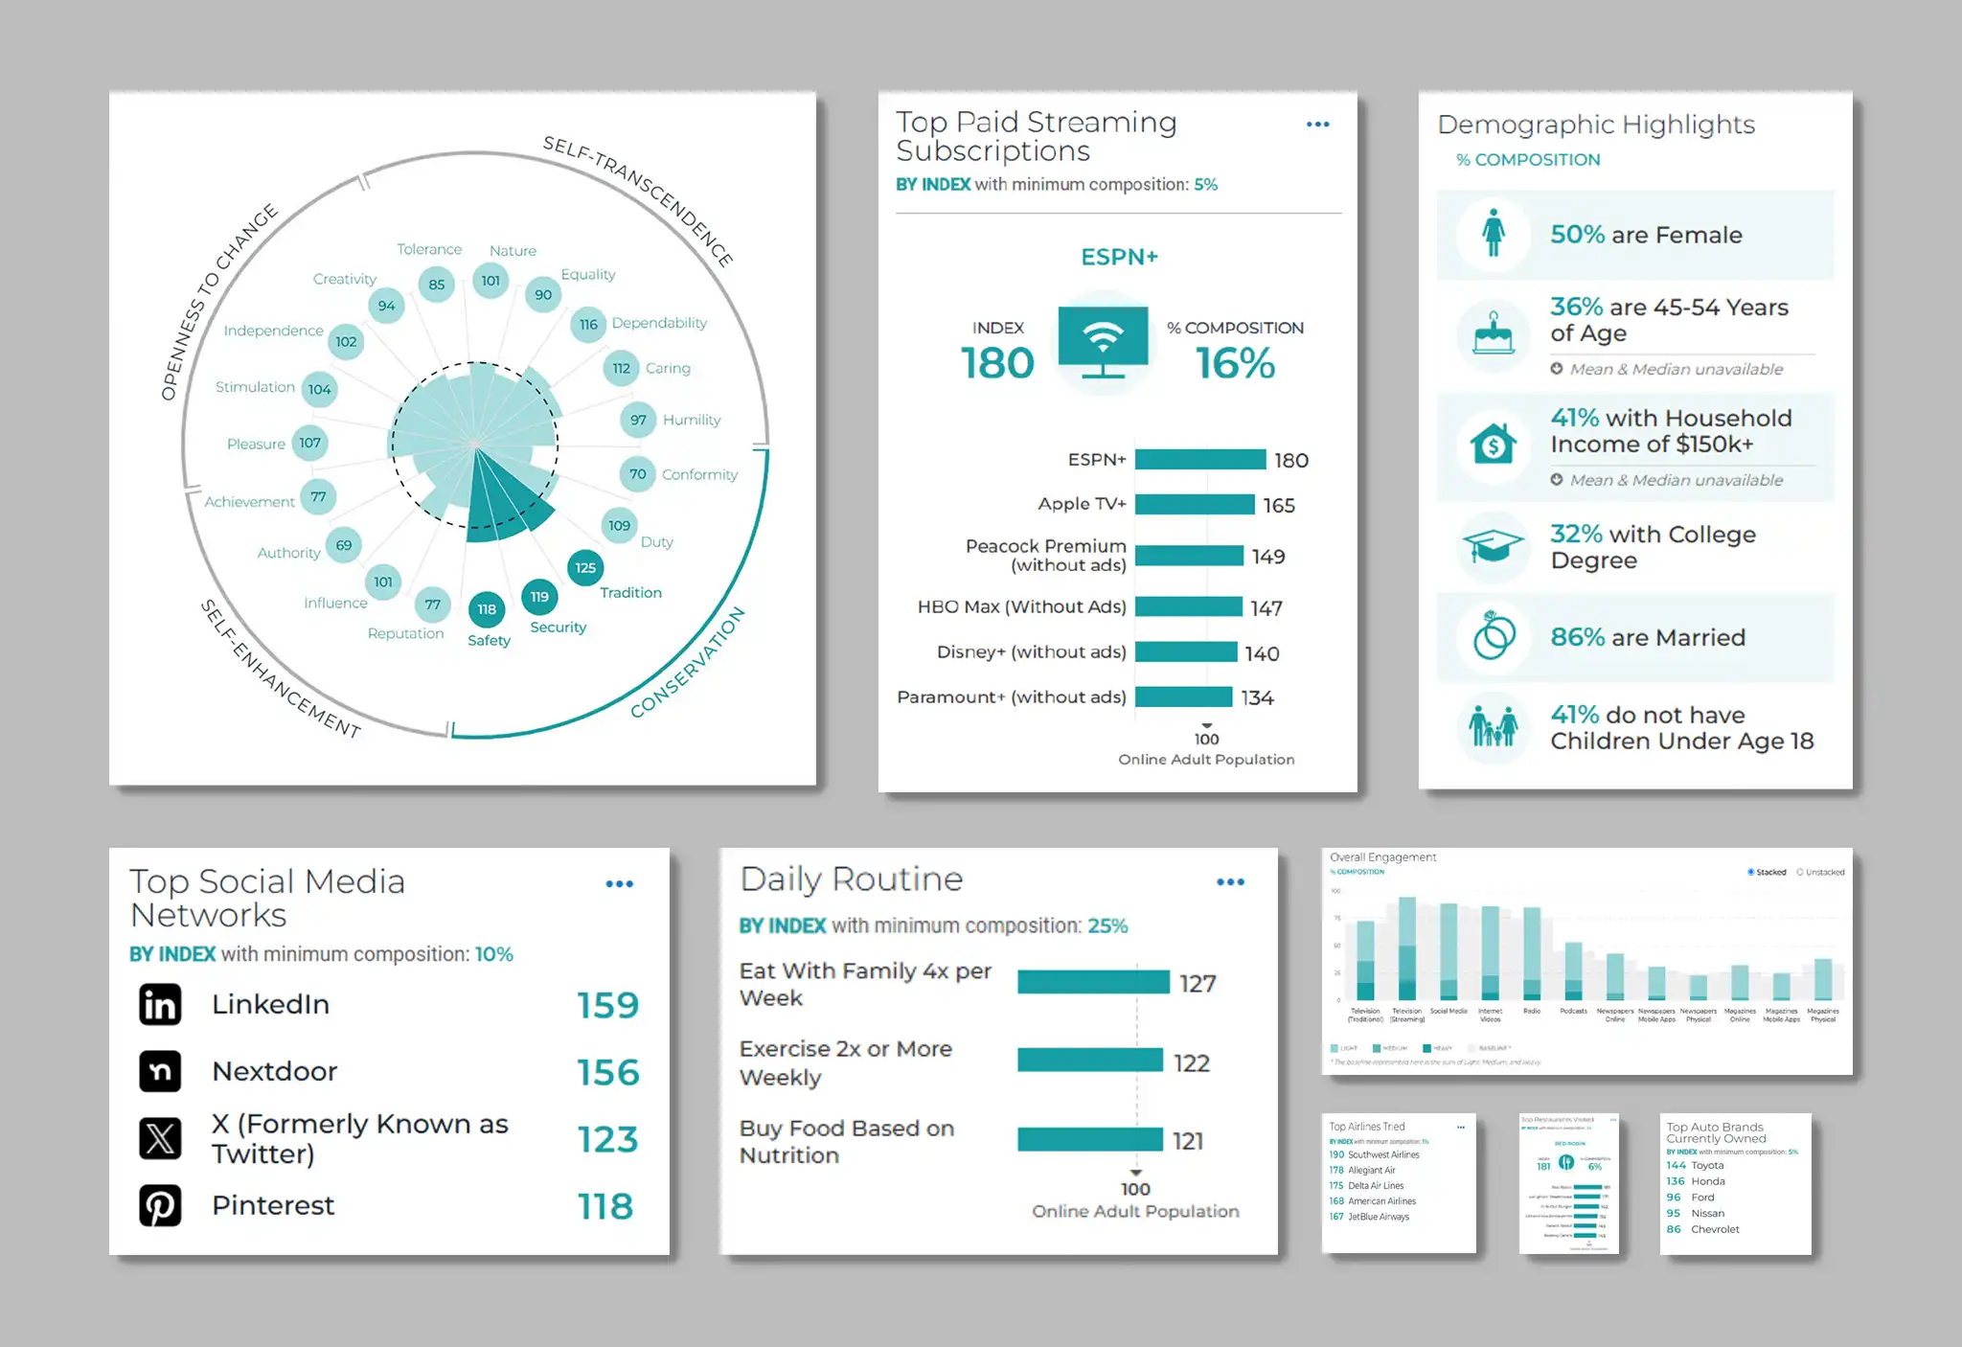Viewport: 1962px width, 1347px height.
Task: Click the ESPN+ 180 bar in chart
Action: click(1200, 460)
